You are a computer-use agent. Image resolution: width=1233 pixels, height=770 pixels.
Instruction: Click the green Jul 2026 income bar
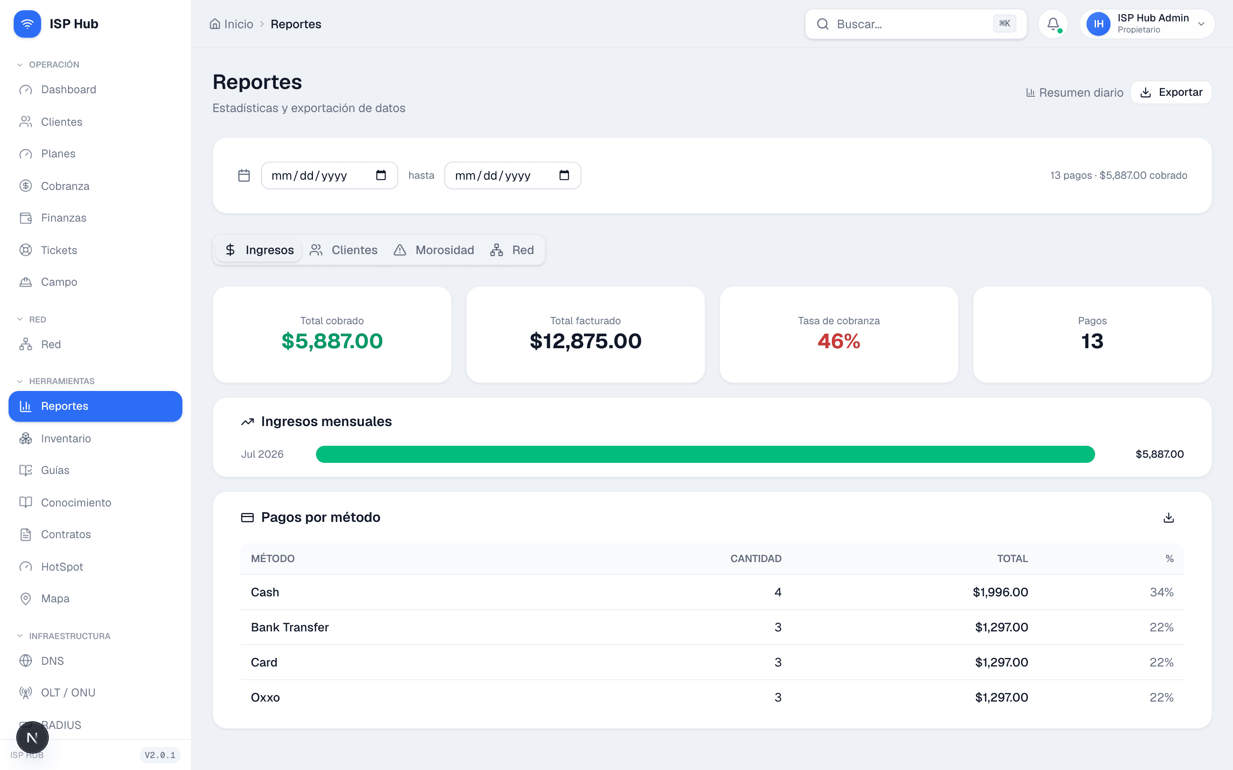click(x=705, y=454)
